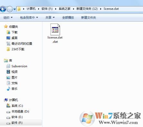
Task: Expand arrow after 系统之家 in address bar
Action: tap(74, 9)
